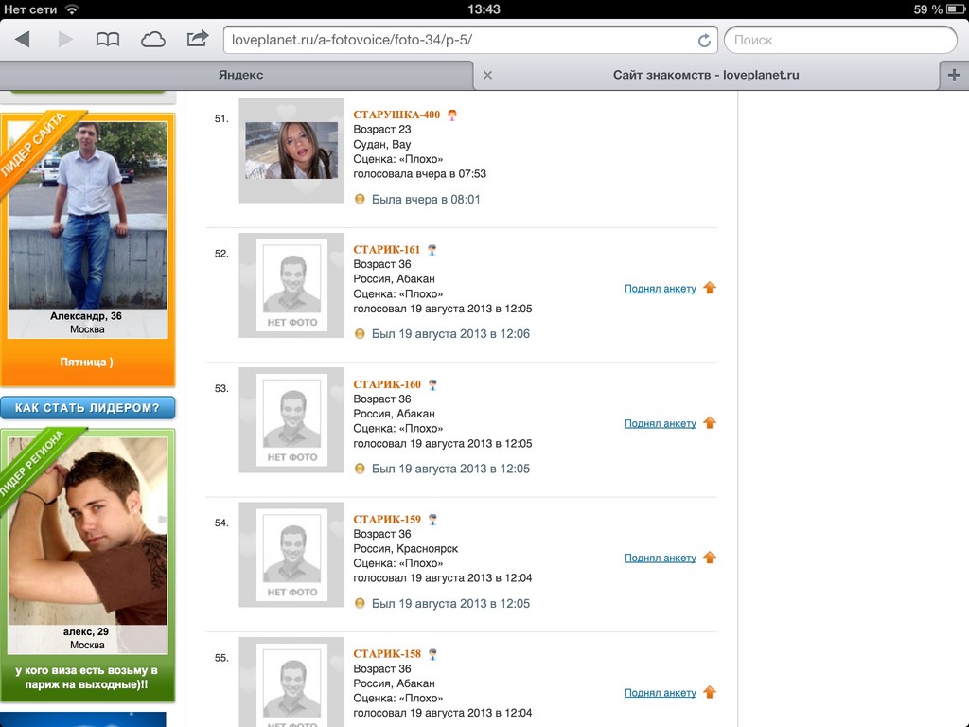969x727 pixels.
Task: Tap the Поиск search field
Action: [840, 40]
